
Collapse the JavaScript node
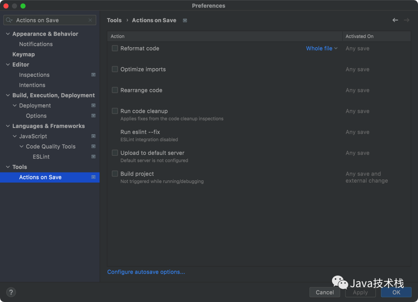(15, 136)
